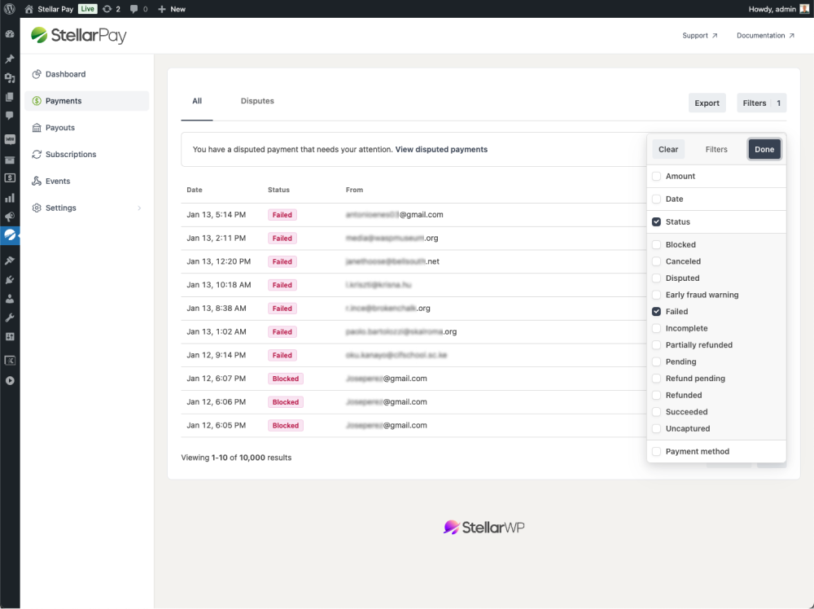Uncheck the Failed status filter
This screenshot has width=814, height=609.
[656, 312]
